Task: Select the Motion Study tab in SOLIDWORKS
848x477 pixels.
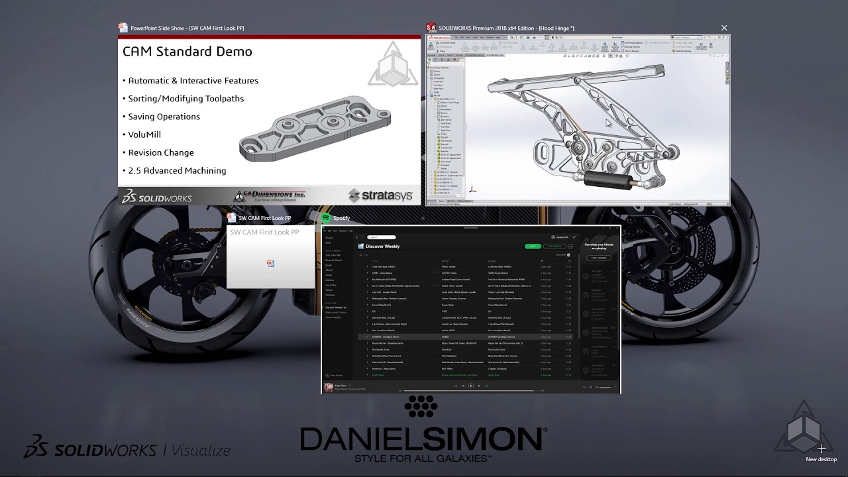Action: [464, 201]
